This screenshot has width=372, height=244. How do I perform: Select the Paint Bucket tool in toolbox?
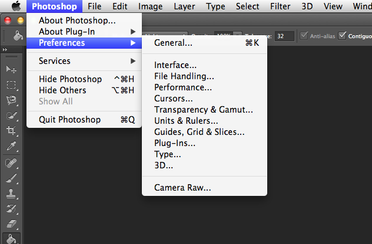(11, 238)
